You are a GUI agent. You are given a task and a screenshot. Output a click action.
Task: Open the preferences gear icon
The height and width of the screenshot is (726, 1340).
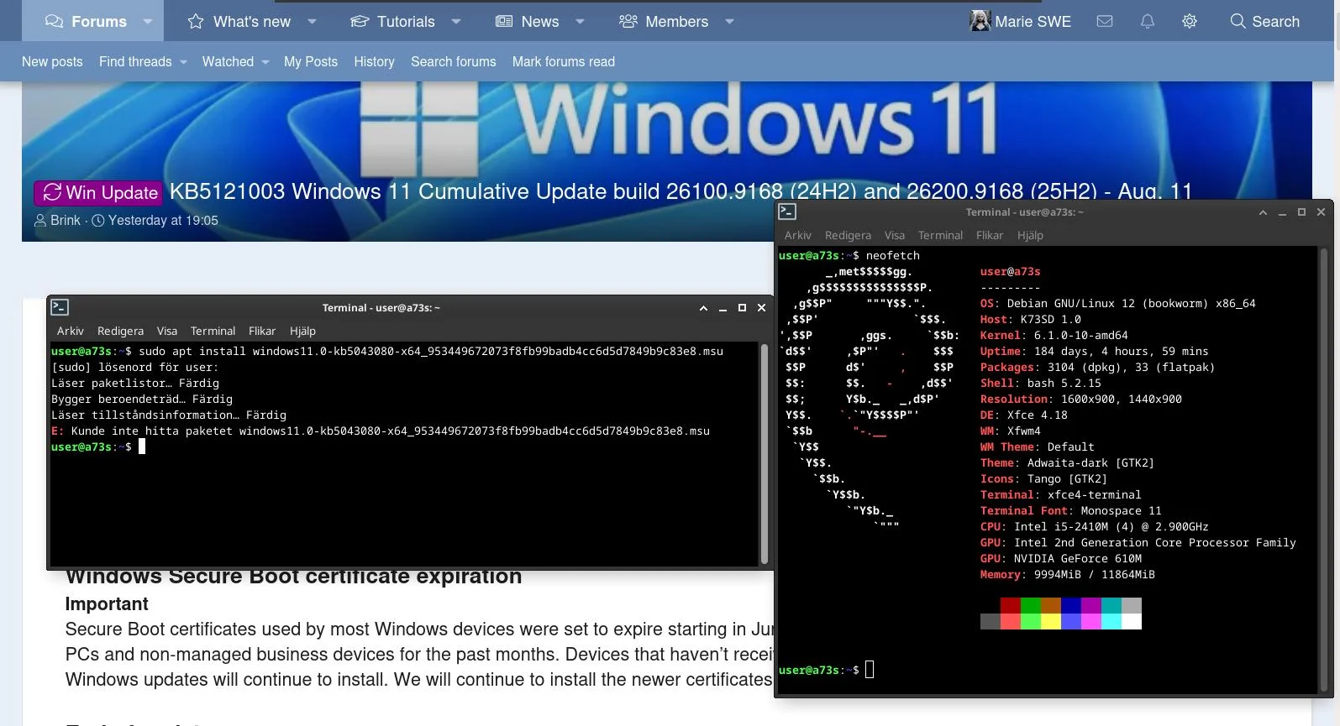(1190, 21)
